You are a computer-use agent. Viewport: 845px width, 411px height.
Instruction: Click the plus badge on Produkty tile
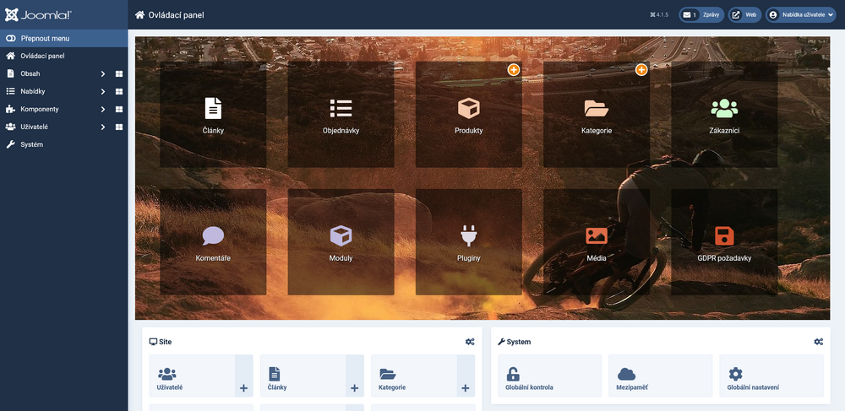click(514, 69)
